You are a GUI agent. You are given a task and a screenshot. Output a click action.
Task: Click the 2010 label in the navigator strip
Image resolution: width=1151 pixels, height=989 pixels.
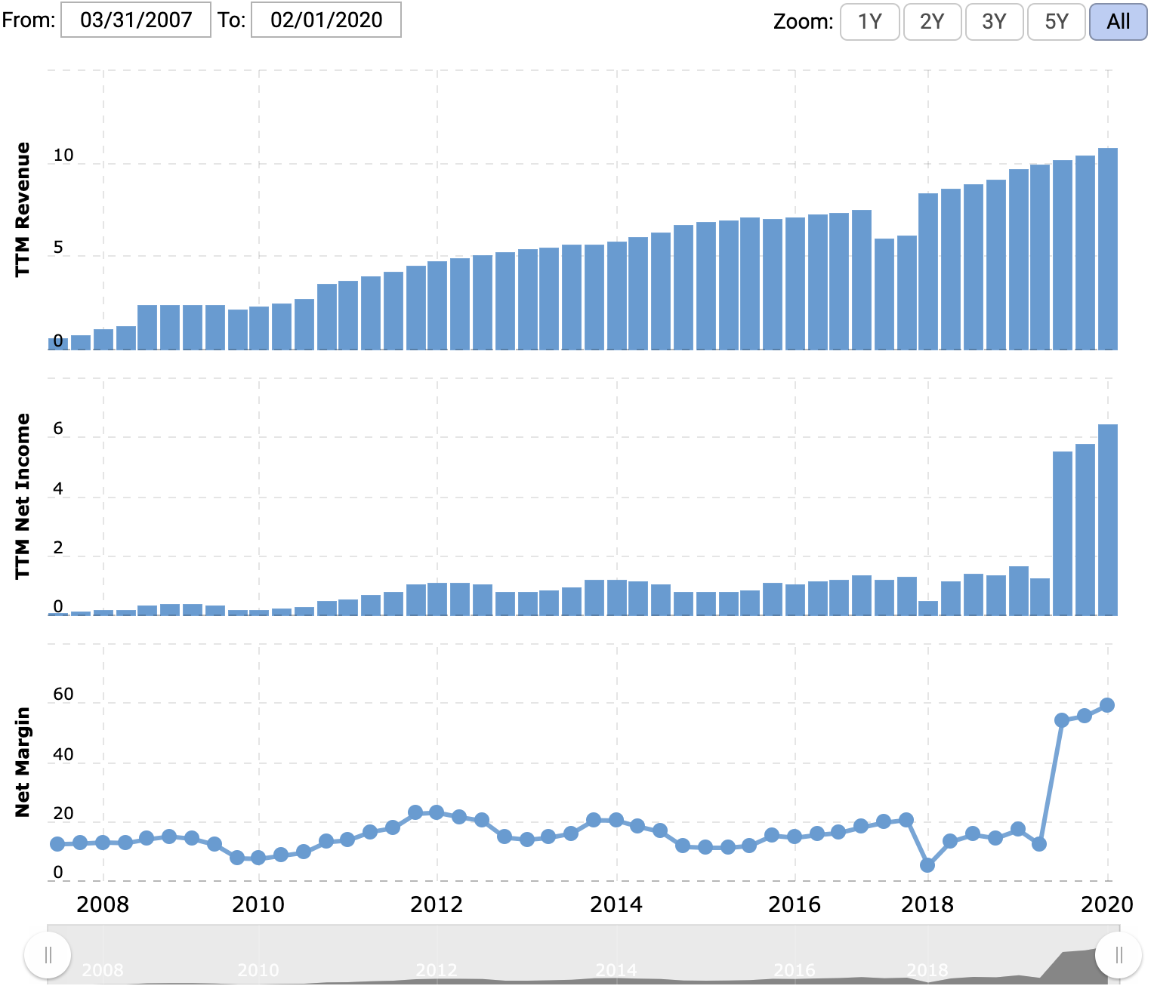pyautogui.click(x=258, y=970)
